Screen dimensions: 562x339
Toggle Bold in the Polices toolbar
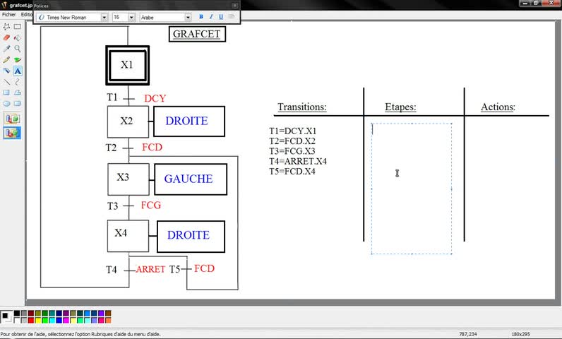pos(201,17)
